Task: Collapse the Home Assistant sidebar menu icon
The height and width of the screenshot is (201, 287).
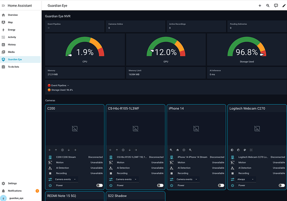Action: (3, 6)
